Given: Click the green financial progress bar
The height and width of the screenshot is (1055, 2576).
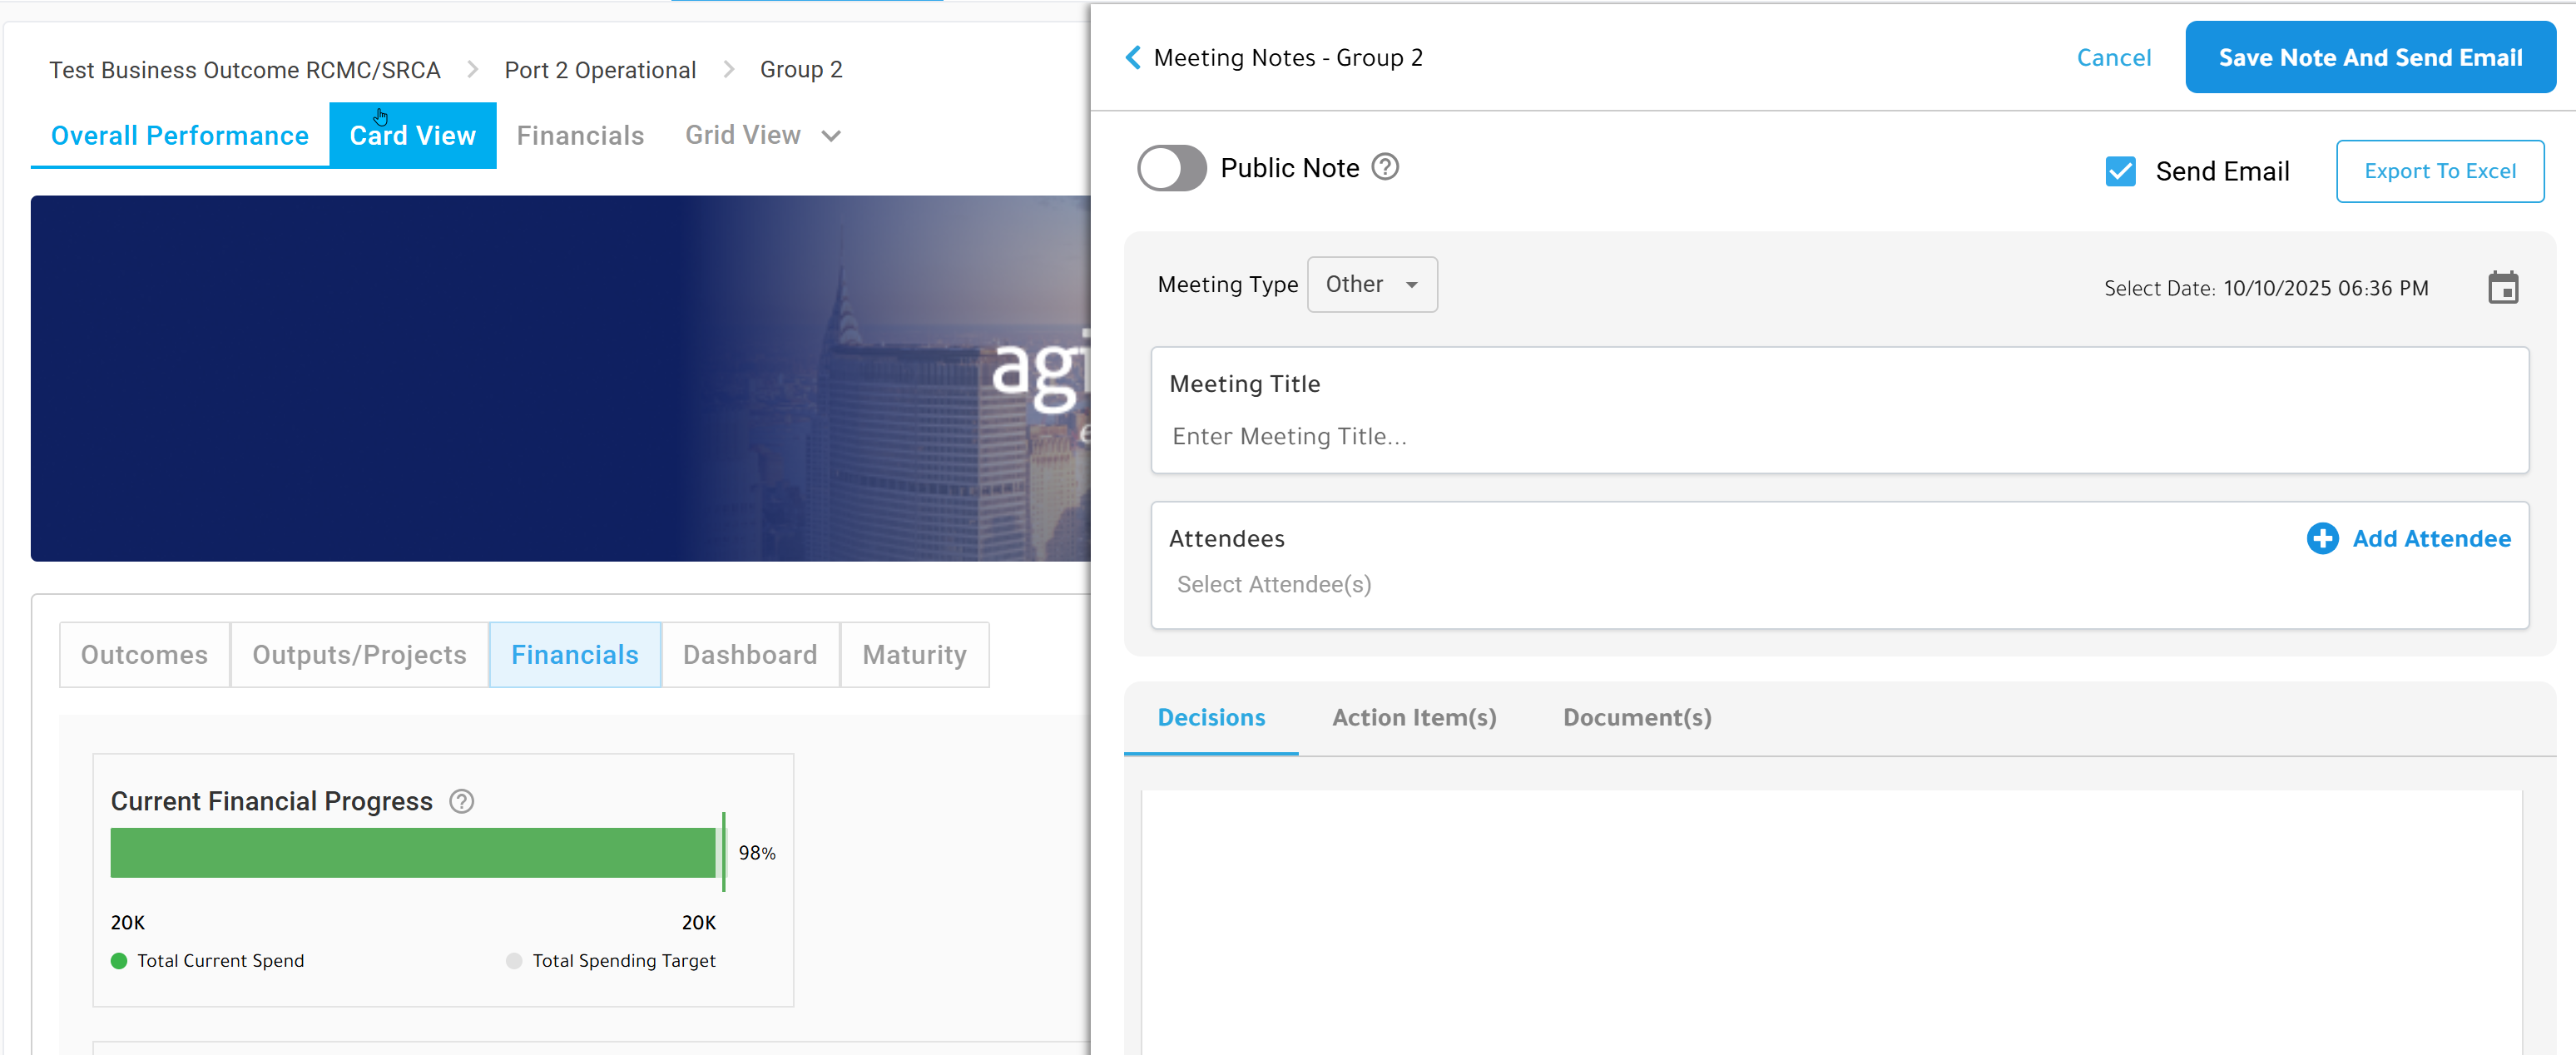Looking at the screenshot, I should coord(413,853).
